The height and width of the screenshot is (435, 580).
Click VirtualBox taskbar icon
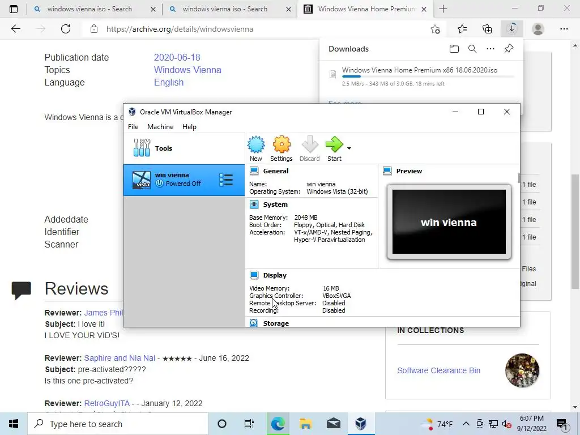361,424
